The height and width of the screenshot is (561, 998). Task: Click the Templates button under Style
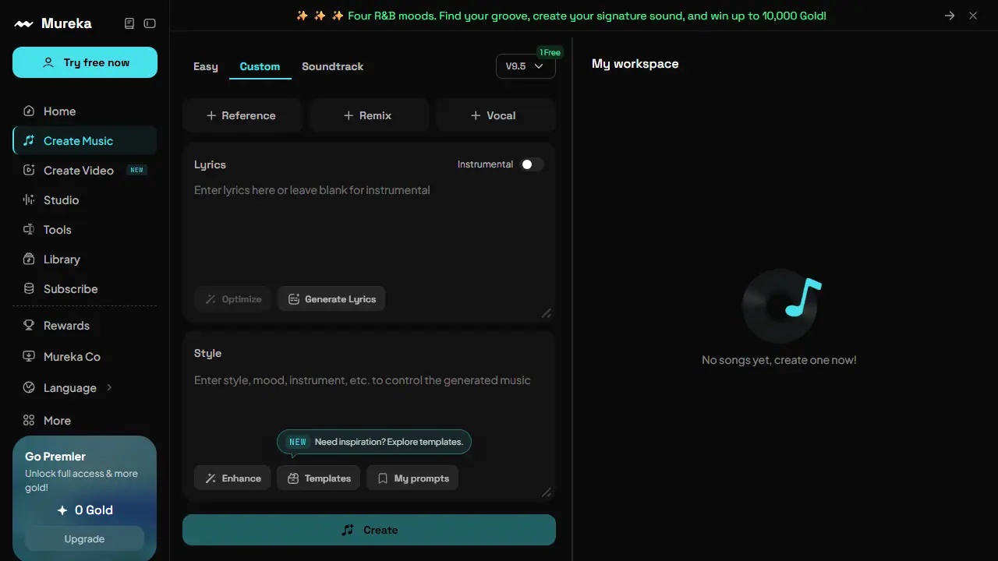pyautogui.click(x=318, y=478)
